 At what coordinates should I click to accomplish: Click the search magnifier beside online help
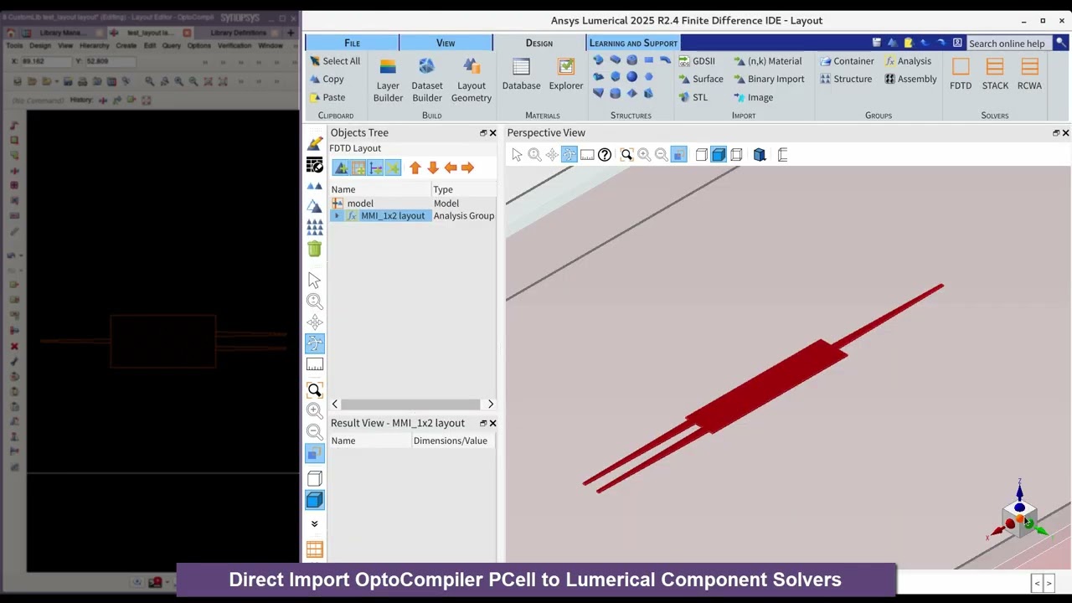[x=1061, y=44]
